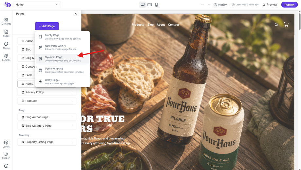
Task: Open options menu for Property Listing Page
Action: 73,142
